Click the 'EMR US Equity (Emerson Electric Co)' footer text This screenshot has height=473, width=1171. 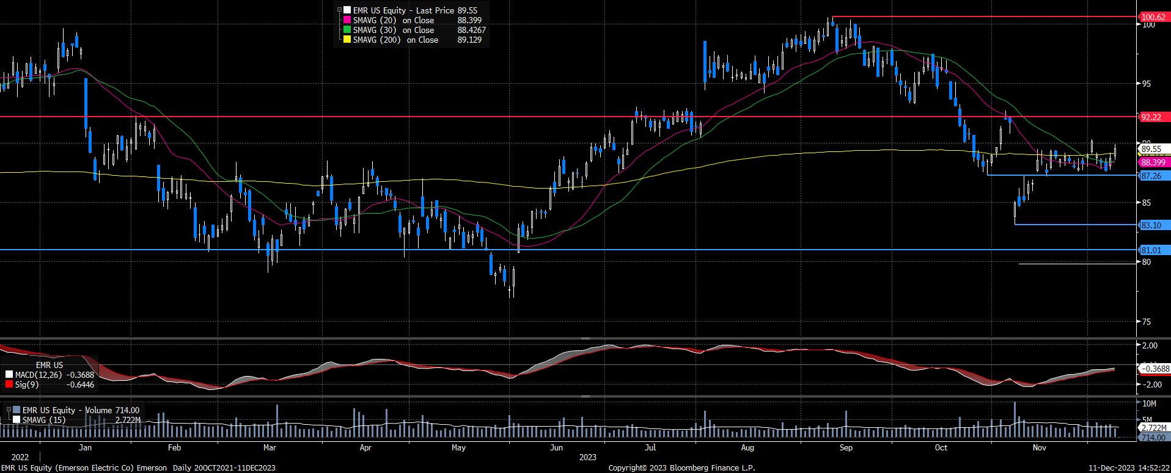coord(66,468)
